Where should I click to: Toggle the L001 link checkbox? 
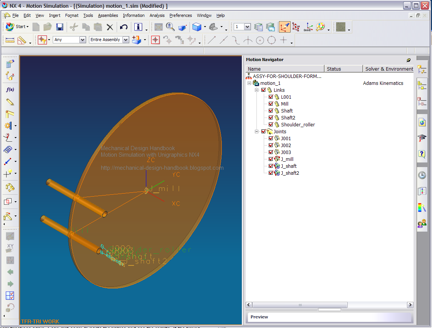tap(271, 97)
